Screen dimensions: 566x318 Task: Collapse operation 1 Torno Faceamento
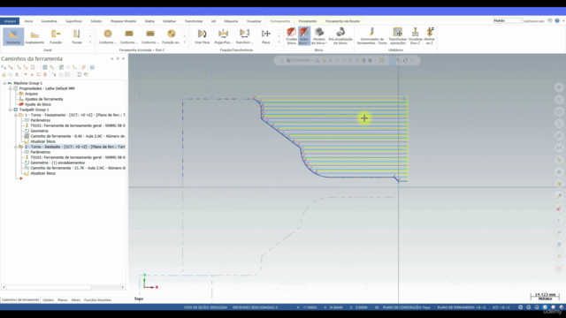[x=16, y=115]
